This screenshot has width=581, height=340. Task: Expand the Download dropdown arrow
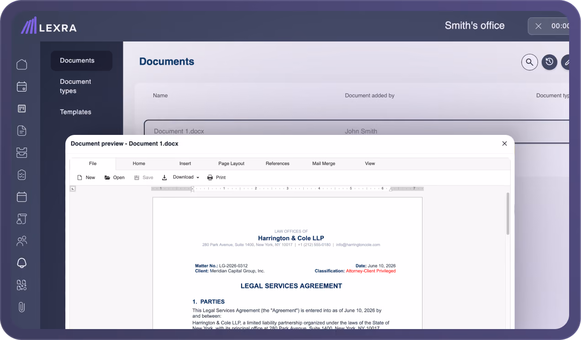(198, 177)
